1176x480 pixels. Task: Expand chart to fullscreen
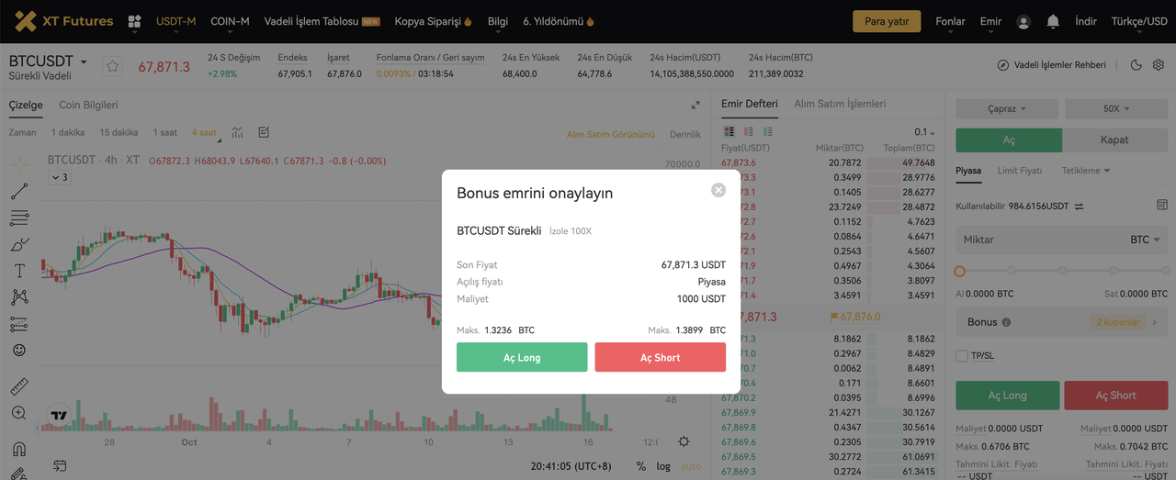(695, 106)
